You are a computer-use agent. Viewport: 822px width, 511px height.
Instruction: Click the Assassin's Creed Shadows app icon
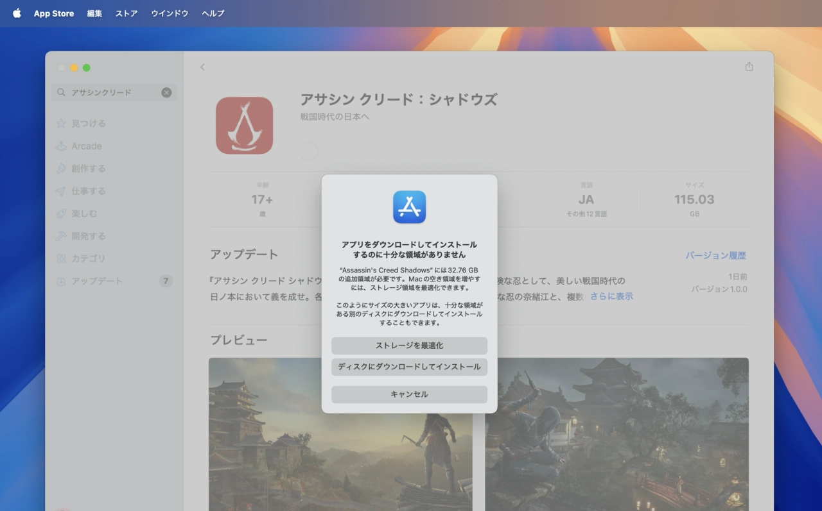tap(244, 126)
